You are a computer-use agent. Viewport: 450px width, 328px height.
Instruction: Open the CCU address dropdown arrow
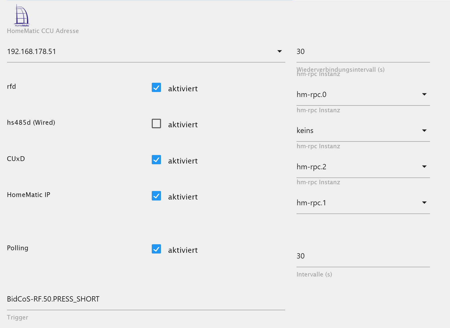point(279,51)
